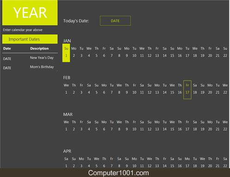This screenshot has height=177, width=230.
Task: Select the Description column header
Action: [x=39, y=49]
